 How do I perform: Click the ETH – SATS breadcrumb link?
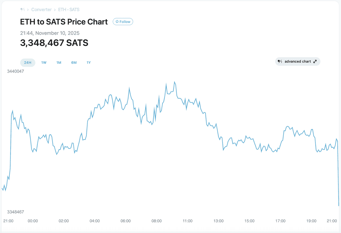tap(69, 10)
